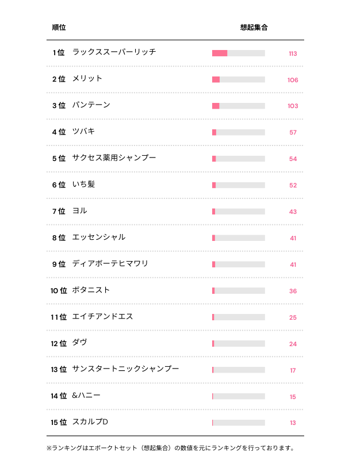Click the ツバキ brand name

(x=84, y=132)
